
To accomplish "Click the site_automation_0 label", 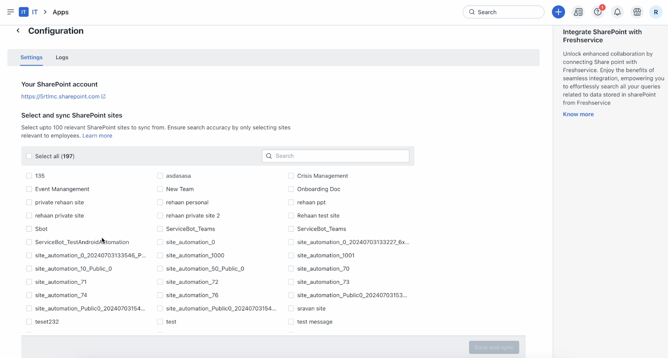I will pos(190,242).
